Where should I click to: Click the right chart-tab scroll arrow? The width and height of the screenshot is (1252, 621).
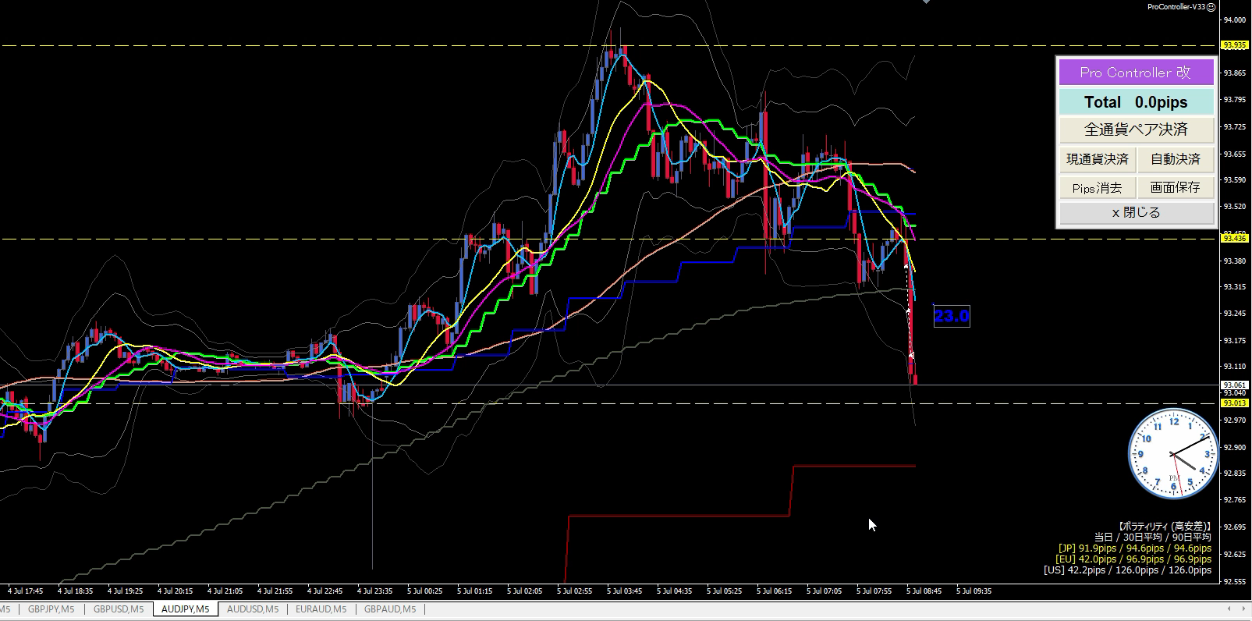tap(1243, 609)
